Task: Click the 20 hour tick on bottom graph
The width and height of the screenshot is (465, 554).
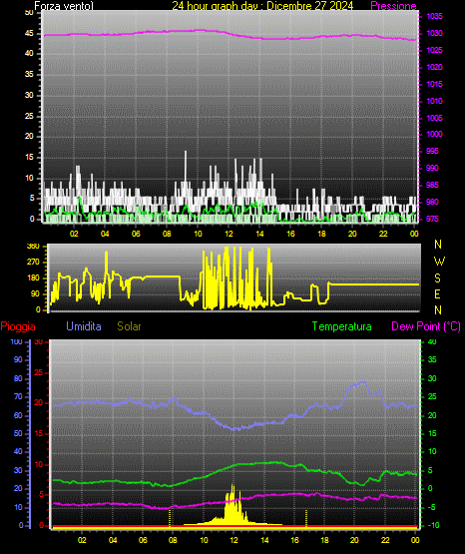Action: [x=354, y=540]
